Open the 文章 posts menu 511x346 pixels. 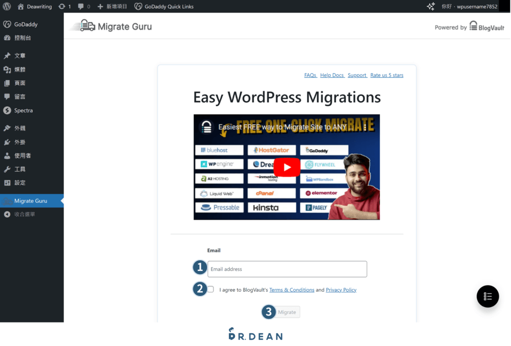(32, 56)
